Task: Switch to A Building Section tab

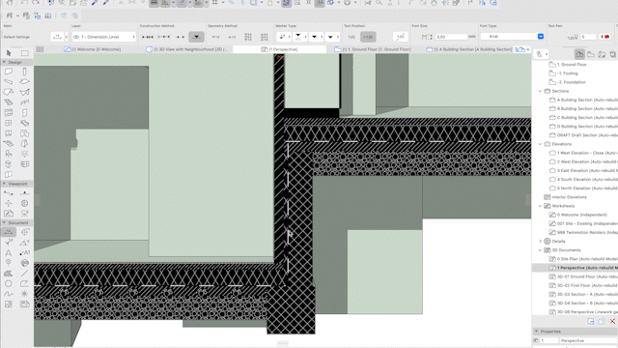Action: tap(469, 49)
